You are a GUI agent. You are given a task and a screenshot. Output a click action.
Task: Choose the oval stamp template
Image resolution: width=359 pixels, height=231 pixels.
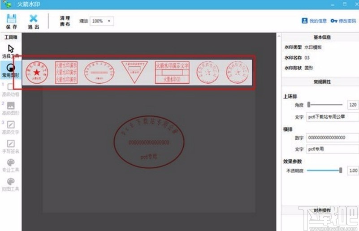tap(99, 72)
